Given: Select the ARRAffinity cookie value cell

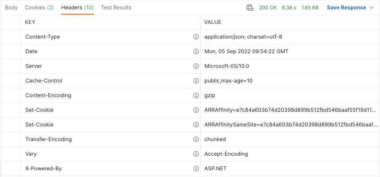Looking at the screenshot, I should click(x=290, y=110).
